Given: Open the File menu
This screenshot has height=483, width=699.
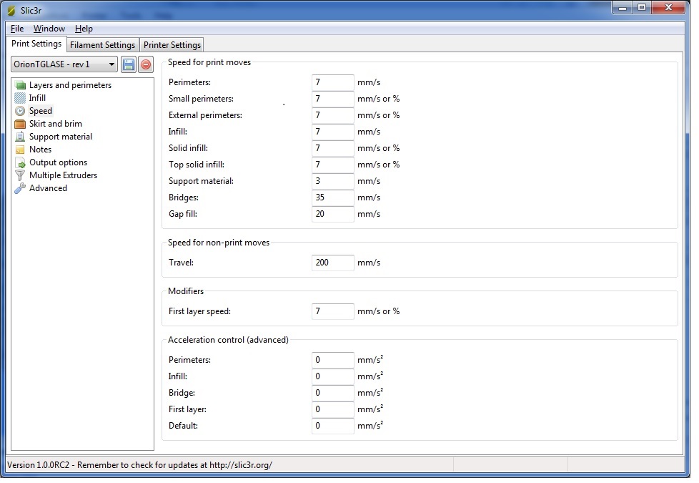Looking at the screenshot, I should [17, 29].
